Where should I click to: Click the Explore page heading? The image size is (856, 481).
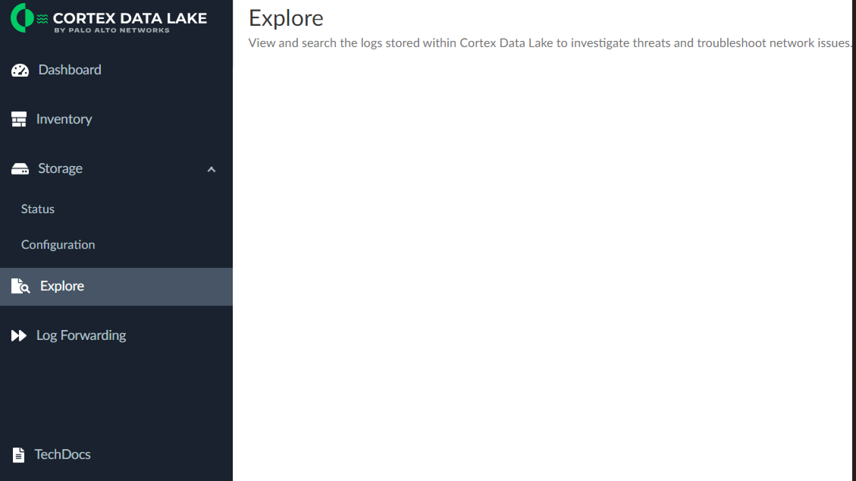pyautogui.click(x=286, y=18)
